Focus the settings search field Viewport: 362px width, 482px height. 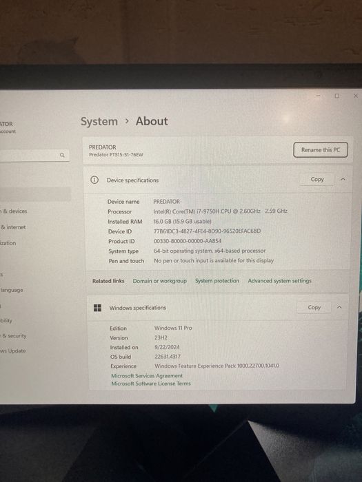pos(33,155)
